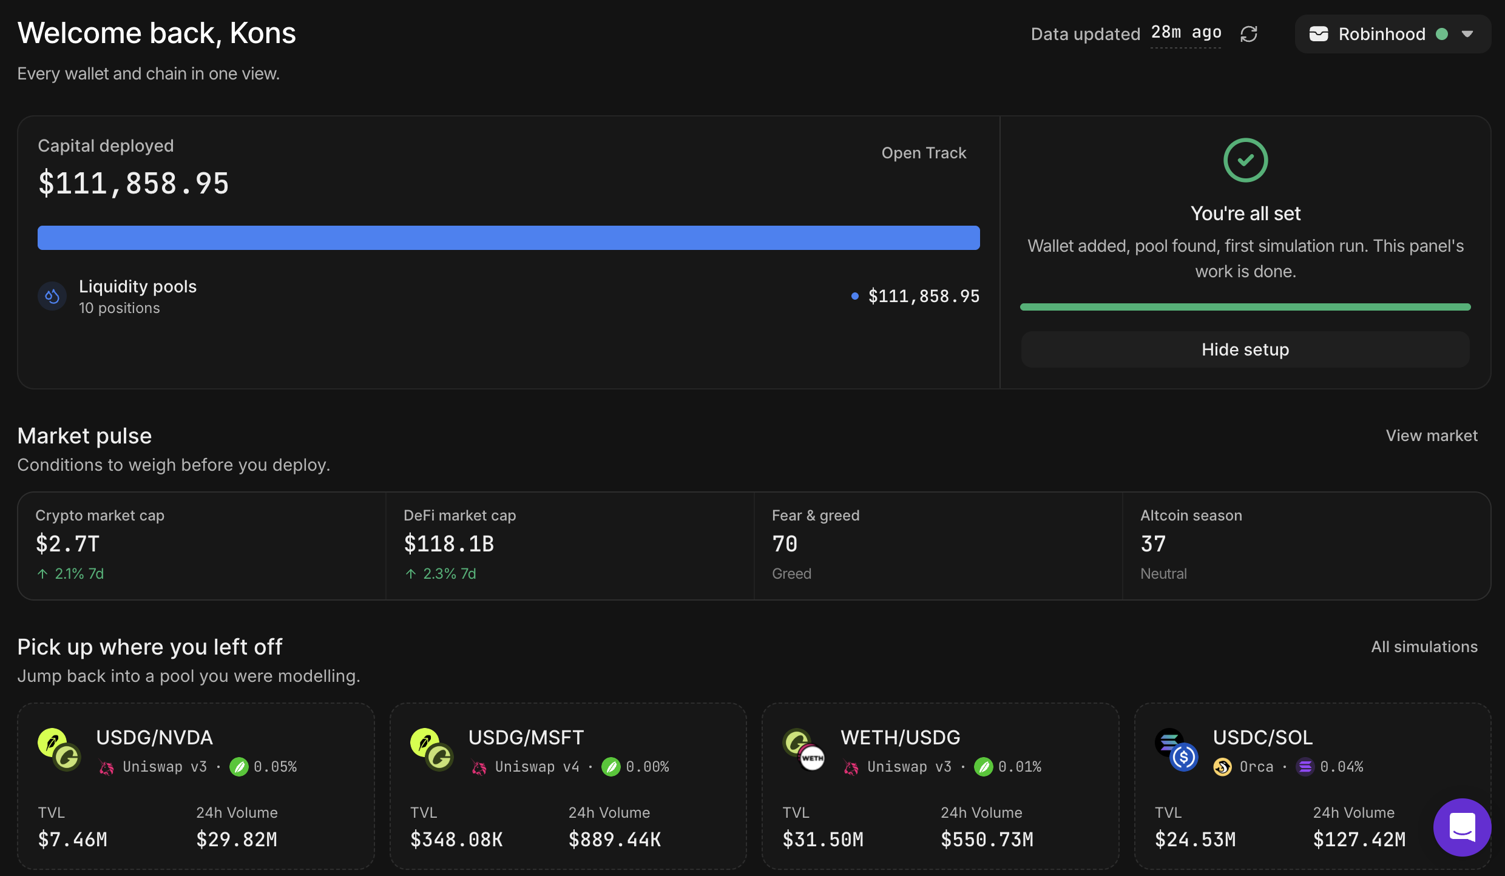Open the All simulations link

click(x=1424, y=647)
